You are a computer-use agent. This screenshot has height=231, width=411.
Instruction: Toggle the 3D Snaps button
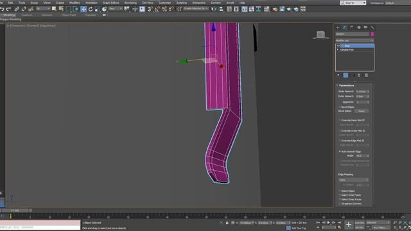pyautogui.click(x=150, y=9)
